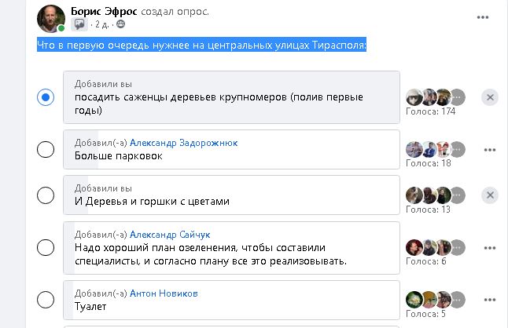508x328 pixels.
Task: Click the 'Голоса: 174' vote count
Action: click(430, 111)
